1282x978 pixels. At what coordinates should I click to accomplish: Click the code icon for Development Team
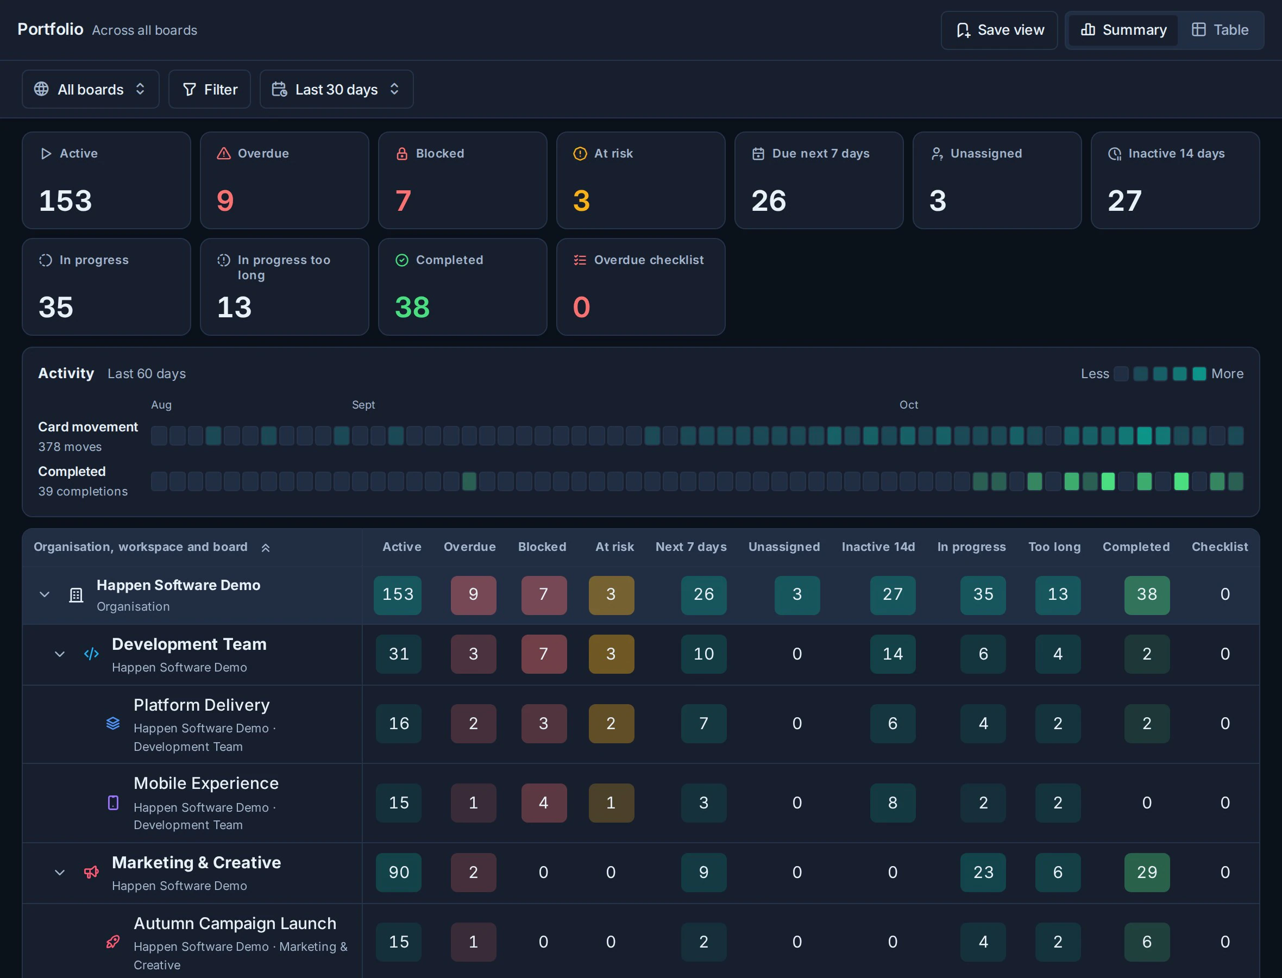pos(91,654)
